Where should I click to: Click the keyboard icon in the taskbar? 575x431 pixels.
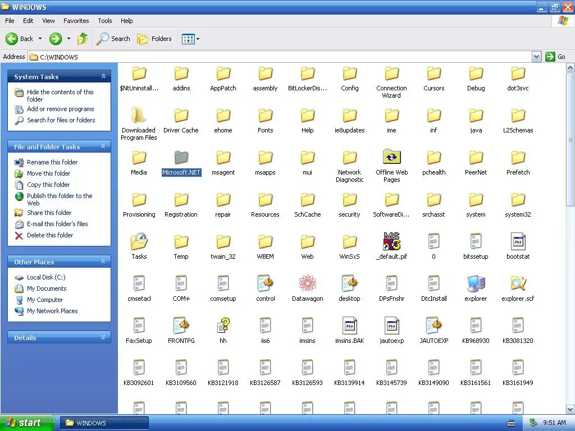pos(511,423)
